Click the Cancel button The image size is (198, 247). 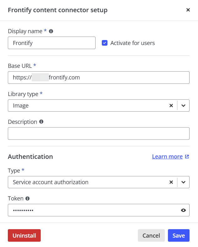(151, 235)
